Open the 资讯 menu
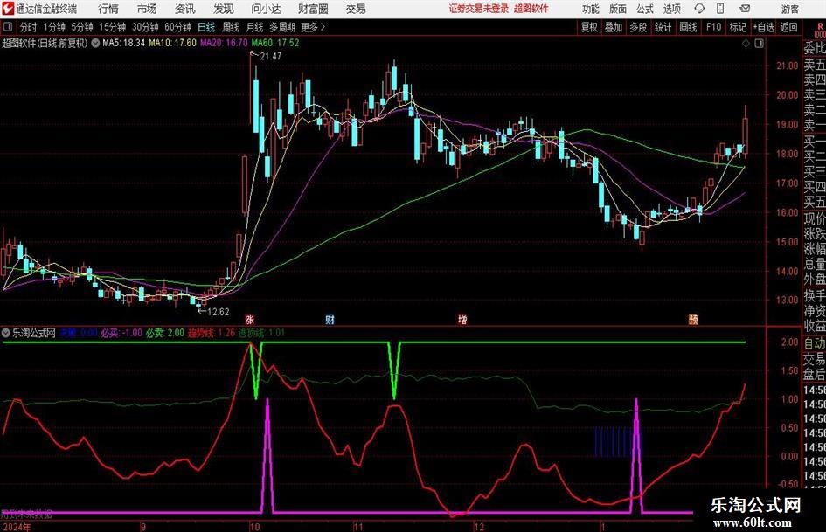This screenshot has width=826, height=532. pos(185,9)
